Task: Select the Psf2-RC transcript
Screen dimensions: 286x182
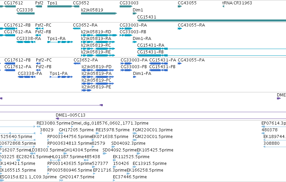Action: (x=39, y=29)
